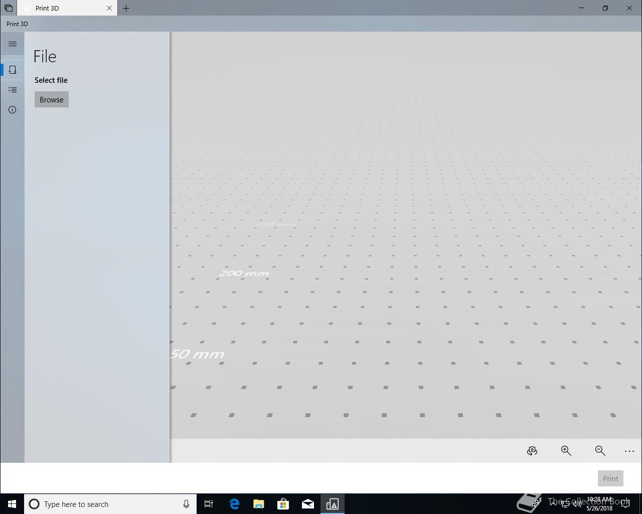Zoom out of the print bed

(x=600, y=451)
